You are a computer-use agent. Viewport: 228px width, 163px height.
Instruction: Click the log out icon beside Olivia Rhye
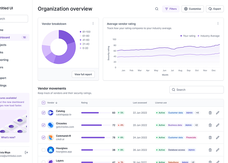(x=26, y=152)
